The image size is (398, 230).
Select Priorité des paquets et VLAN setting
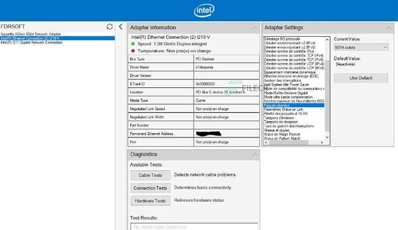tap(286, 114)
